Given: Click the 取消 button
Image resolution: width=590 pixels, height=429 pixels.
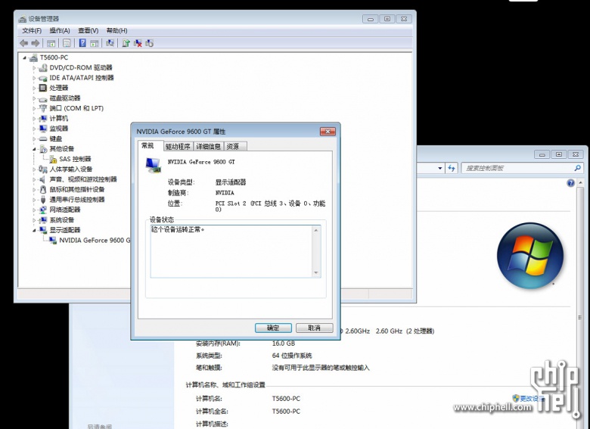Looking at the screenshot, I should 314,328.
